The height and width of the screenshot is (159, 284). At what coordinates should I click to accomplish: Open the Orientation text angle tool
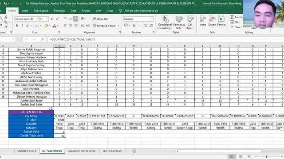pos(83,19)
